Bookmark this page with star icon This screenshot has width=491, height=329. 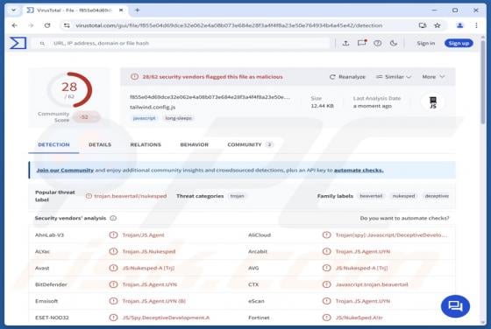tap(438, 25)
